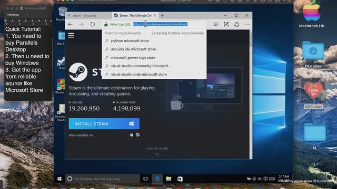337x189 pixels.
Task: Reload the Steam page
Action: pyautogui.click(x=93, y=24)
